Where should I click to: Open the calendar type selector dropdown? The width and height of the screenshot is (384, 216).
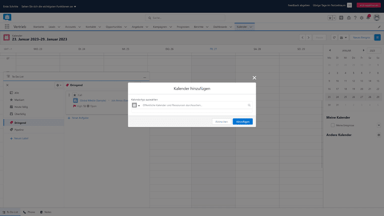(x=136, y=105)
